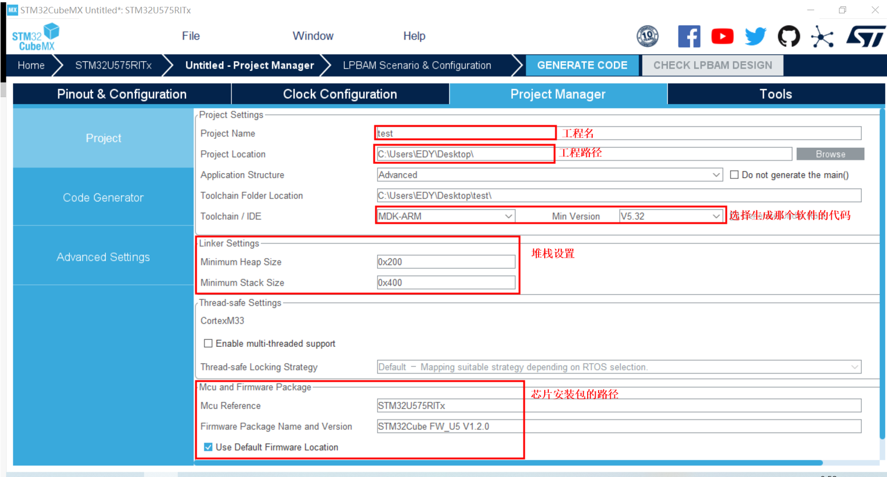The image size is (887, 477).
Task: Open the File menu
Action: (x=191, y=36)
